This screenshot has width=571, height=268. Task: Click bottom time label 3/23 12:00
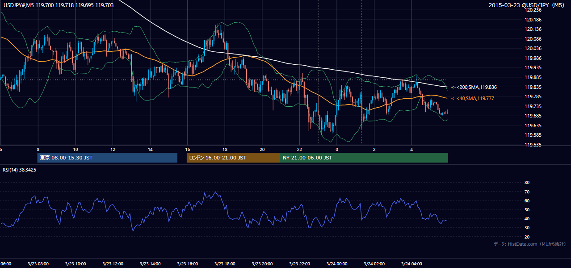point(113,264)
